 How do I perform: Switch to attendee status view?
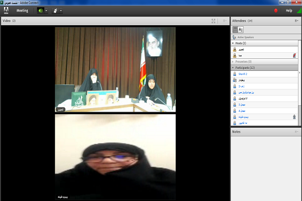[241, 30]
